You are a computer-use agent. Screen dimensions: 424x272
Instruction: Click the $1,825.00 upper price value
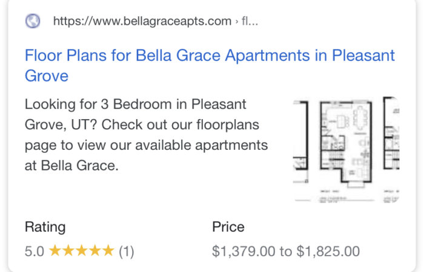click(328, 251)
